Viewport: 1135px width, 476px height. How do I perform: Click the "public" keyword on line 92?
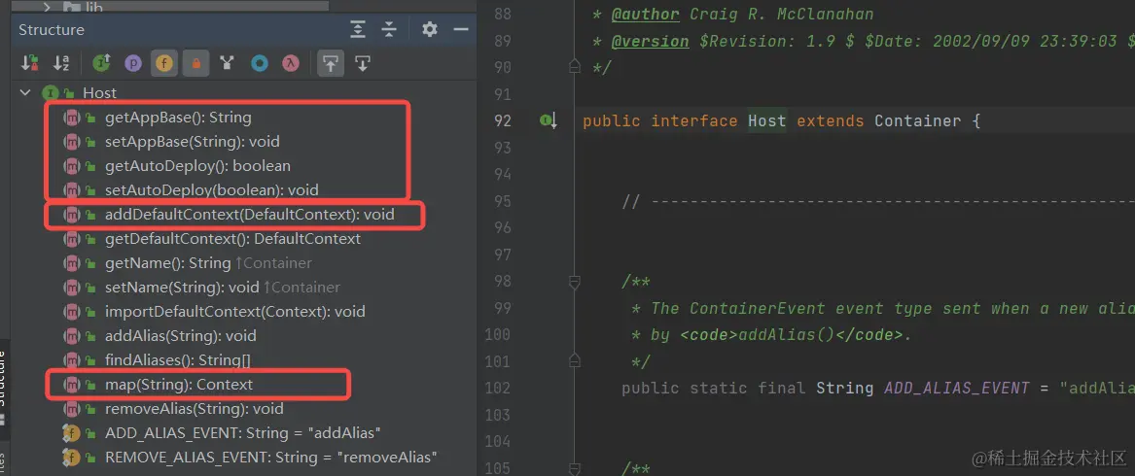pyautogui.click(x=611, y=120)
